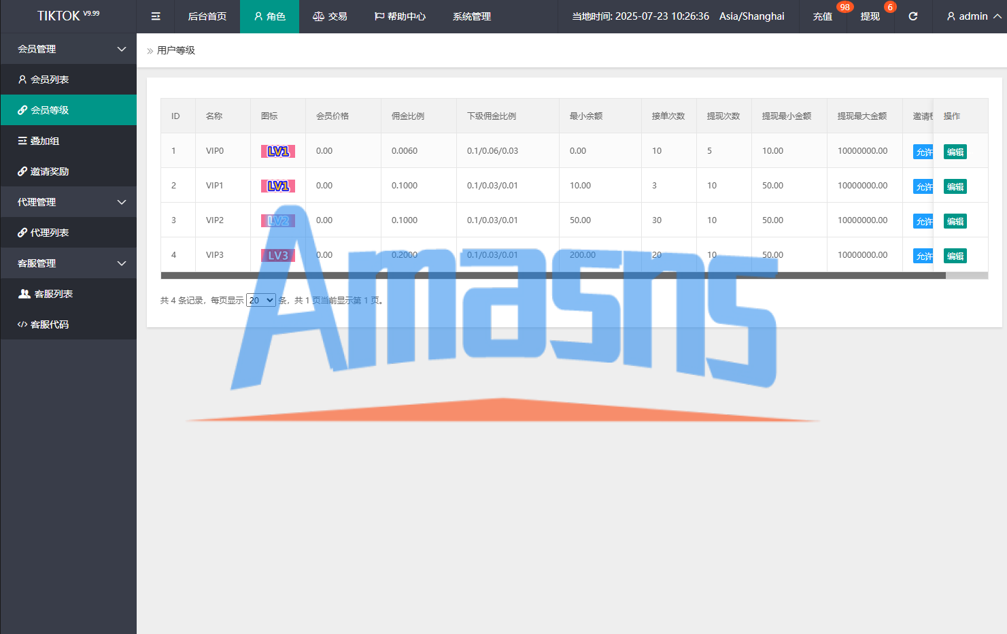Toggle the 允许 invite switch for VIP2
The image size is (1007, 634).
tap(923, 222)
